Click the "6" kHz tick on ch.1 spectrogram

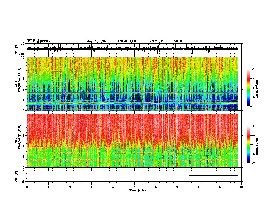(24, 79)
